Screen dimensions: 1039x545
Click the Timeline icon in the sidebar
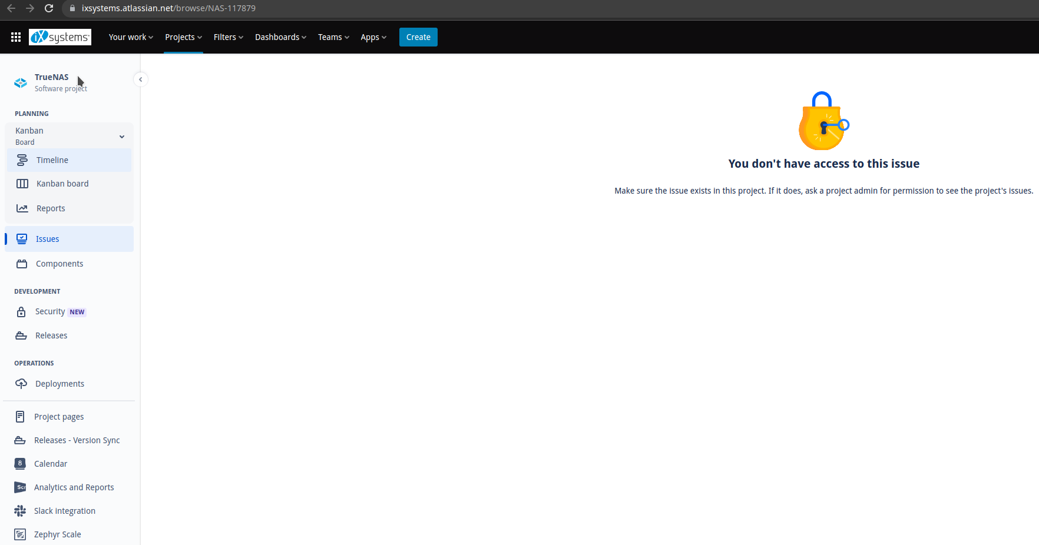[22, 160]
